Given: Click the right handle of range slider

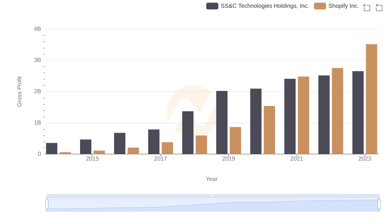Looking at the screenshot, I should pos(379,205).
